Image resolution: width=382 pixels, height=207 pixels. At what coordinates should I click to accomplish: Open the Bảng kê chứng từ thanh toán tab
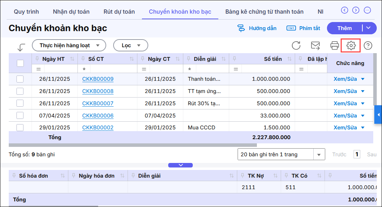(264, 12)
